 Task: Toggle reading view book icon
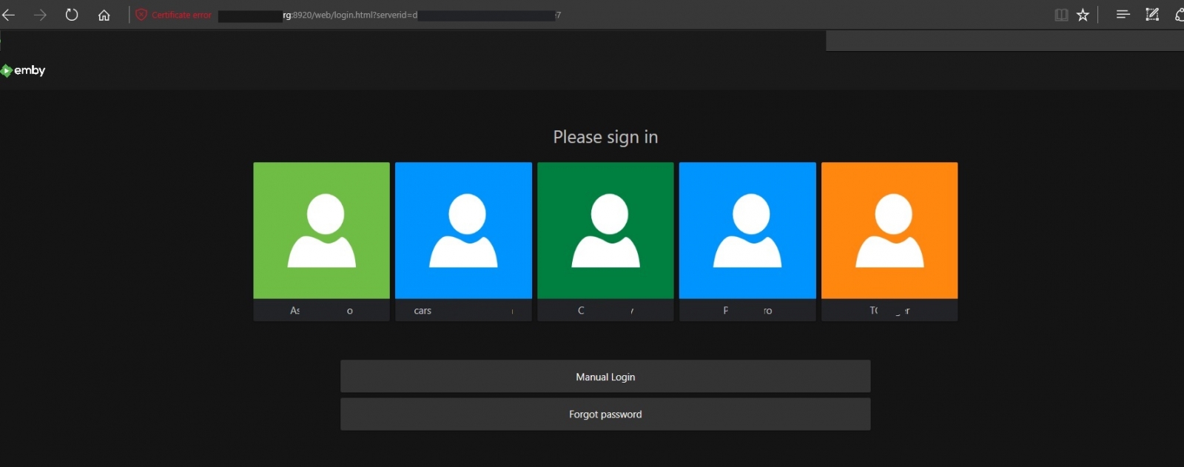pyautogui.click(x=1061, y=15)
